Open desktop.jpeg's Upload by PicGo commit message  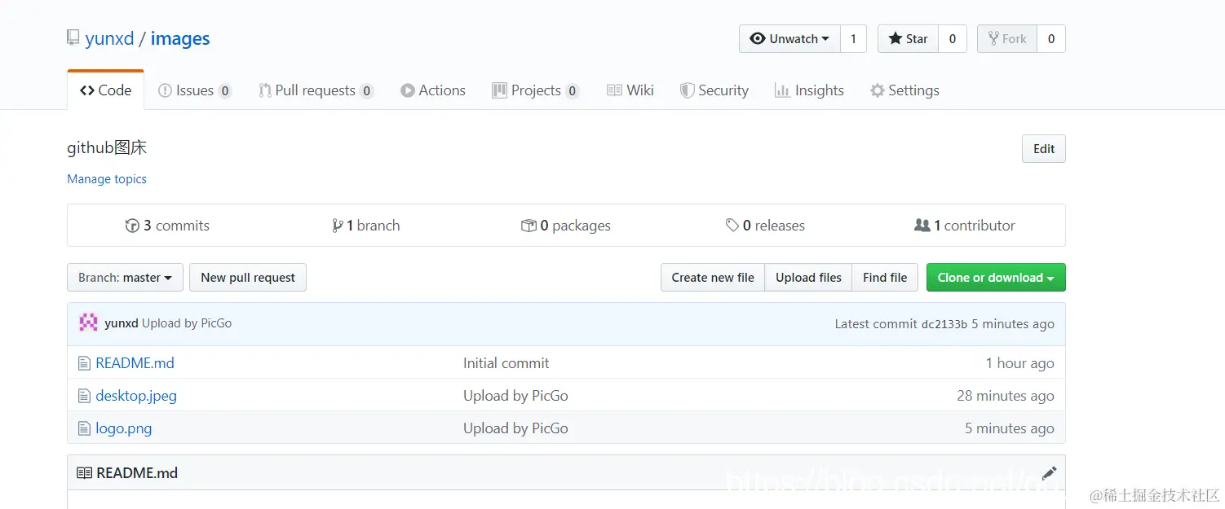tap(515, 396)
